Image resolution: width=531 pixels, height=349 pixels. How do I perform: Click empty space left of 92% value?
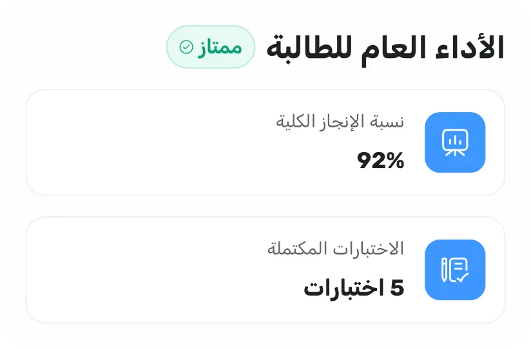click(x=193, y=161)
